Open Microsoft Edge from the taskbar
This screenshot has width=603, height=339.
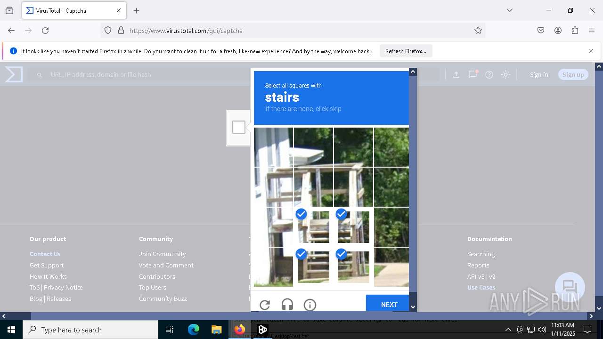(194, 330)
